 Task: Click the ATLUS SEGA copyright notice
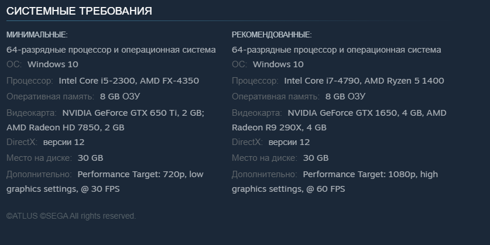[x=71, y=216]
